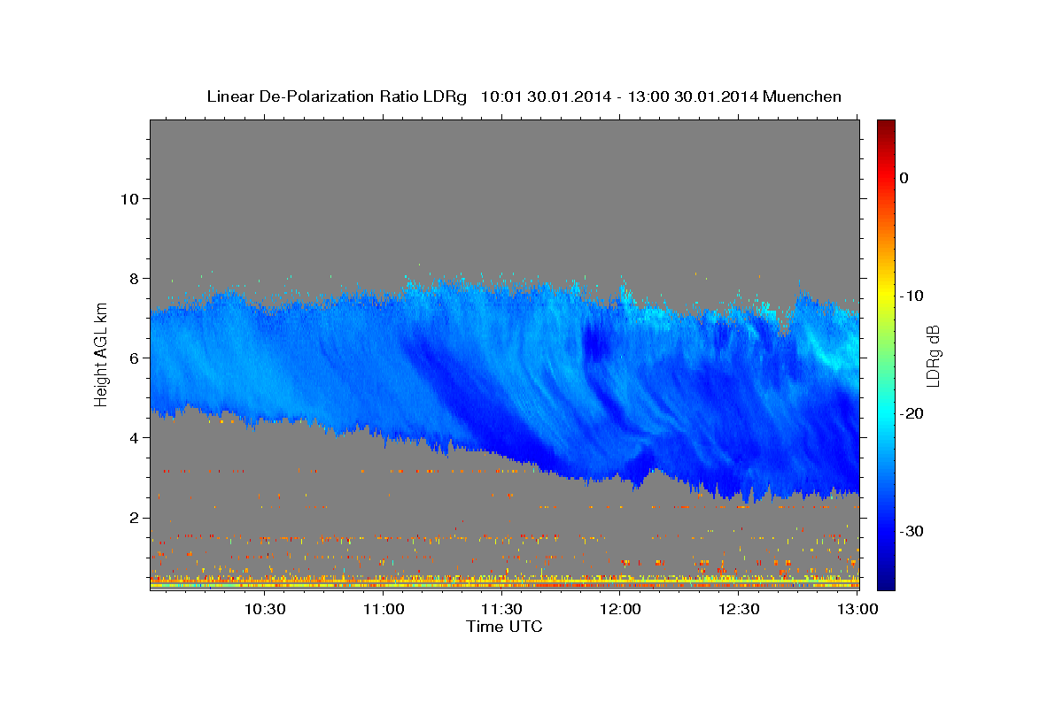Image resolution: width=1063 pixels, height=708 pixels.
Task: Click the 'Time UTC' axis label
Action: pos(504,627)
